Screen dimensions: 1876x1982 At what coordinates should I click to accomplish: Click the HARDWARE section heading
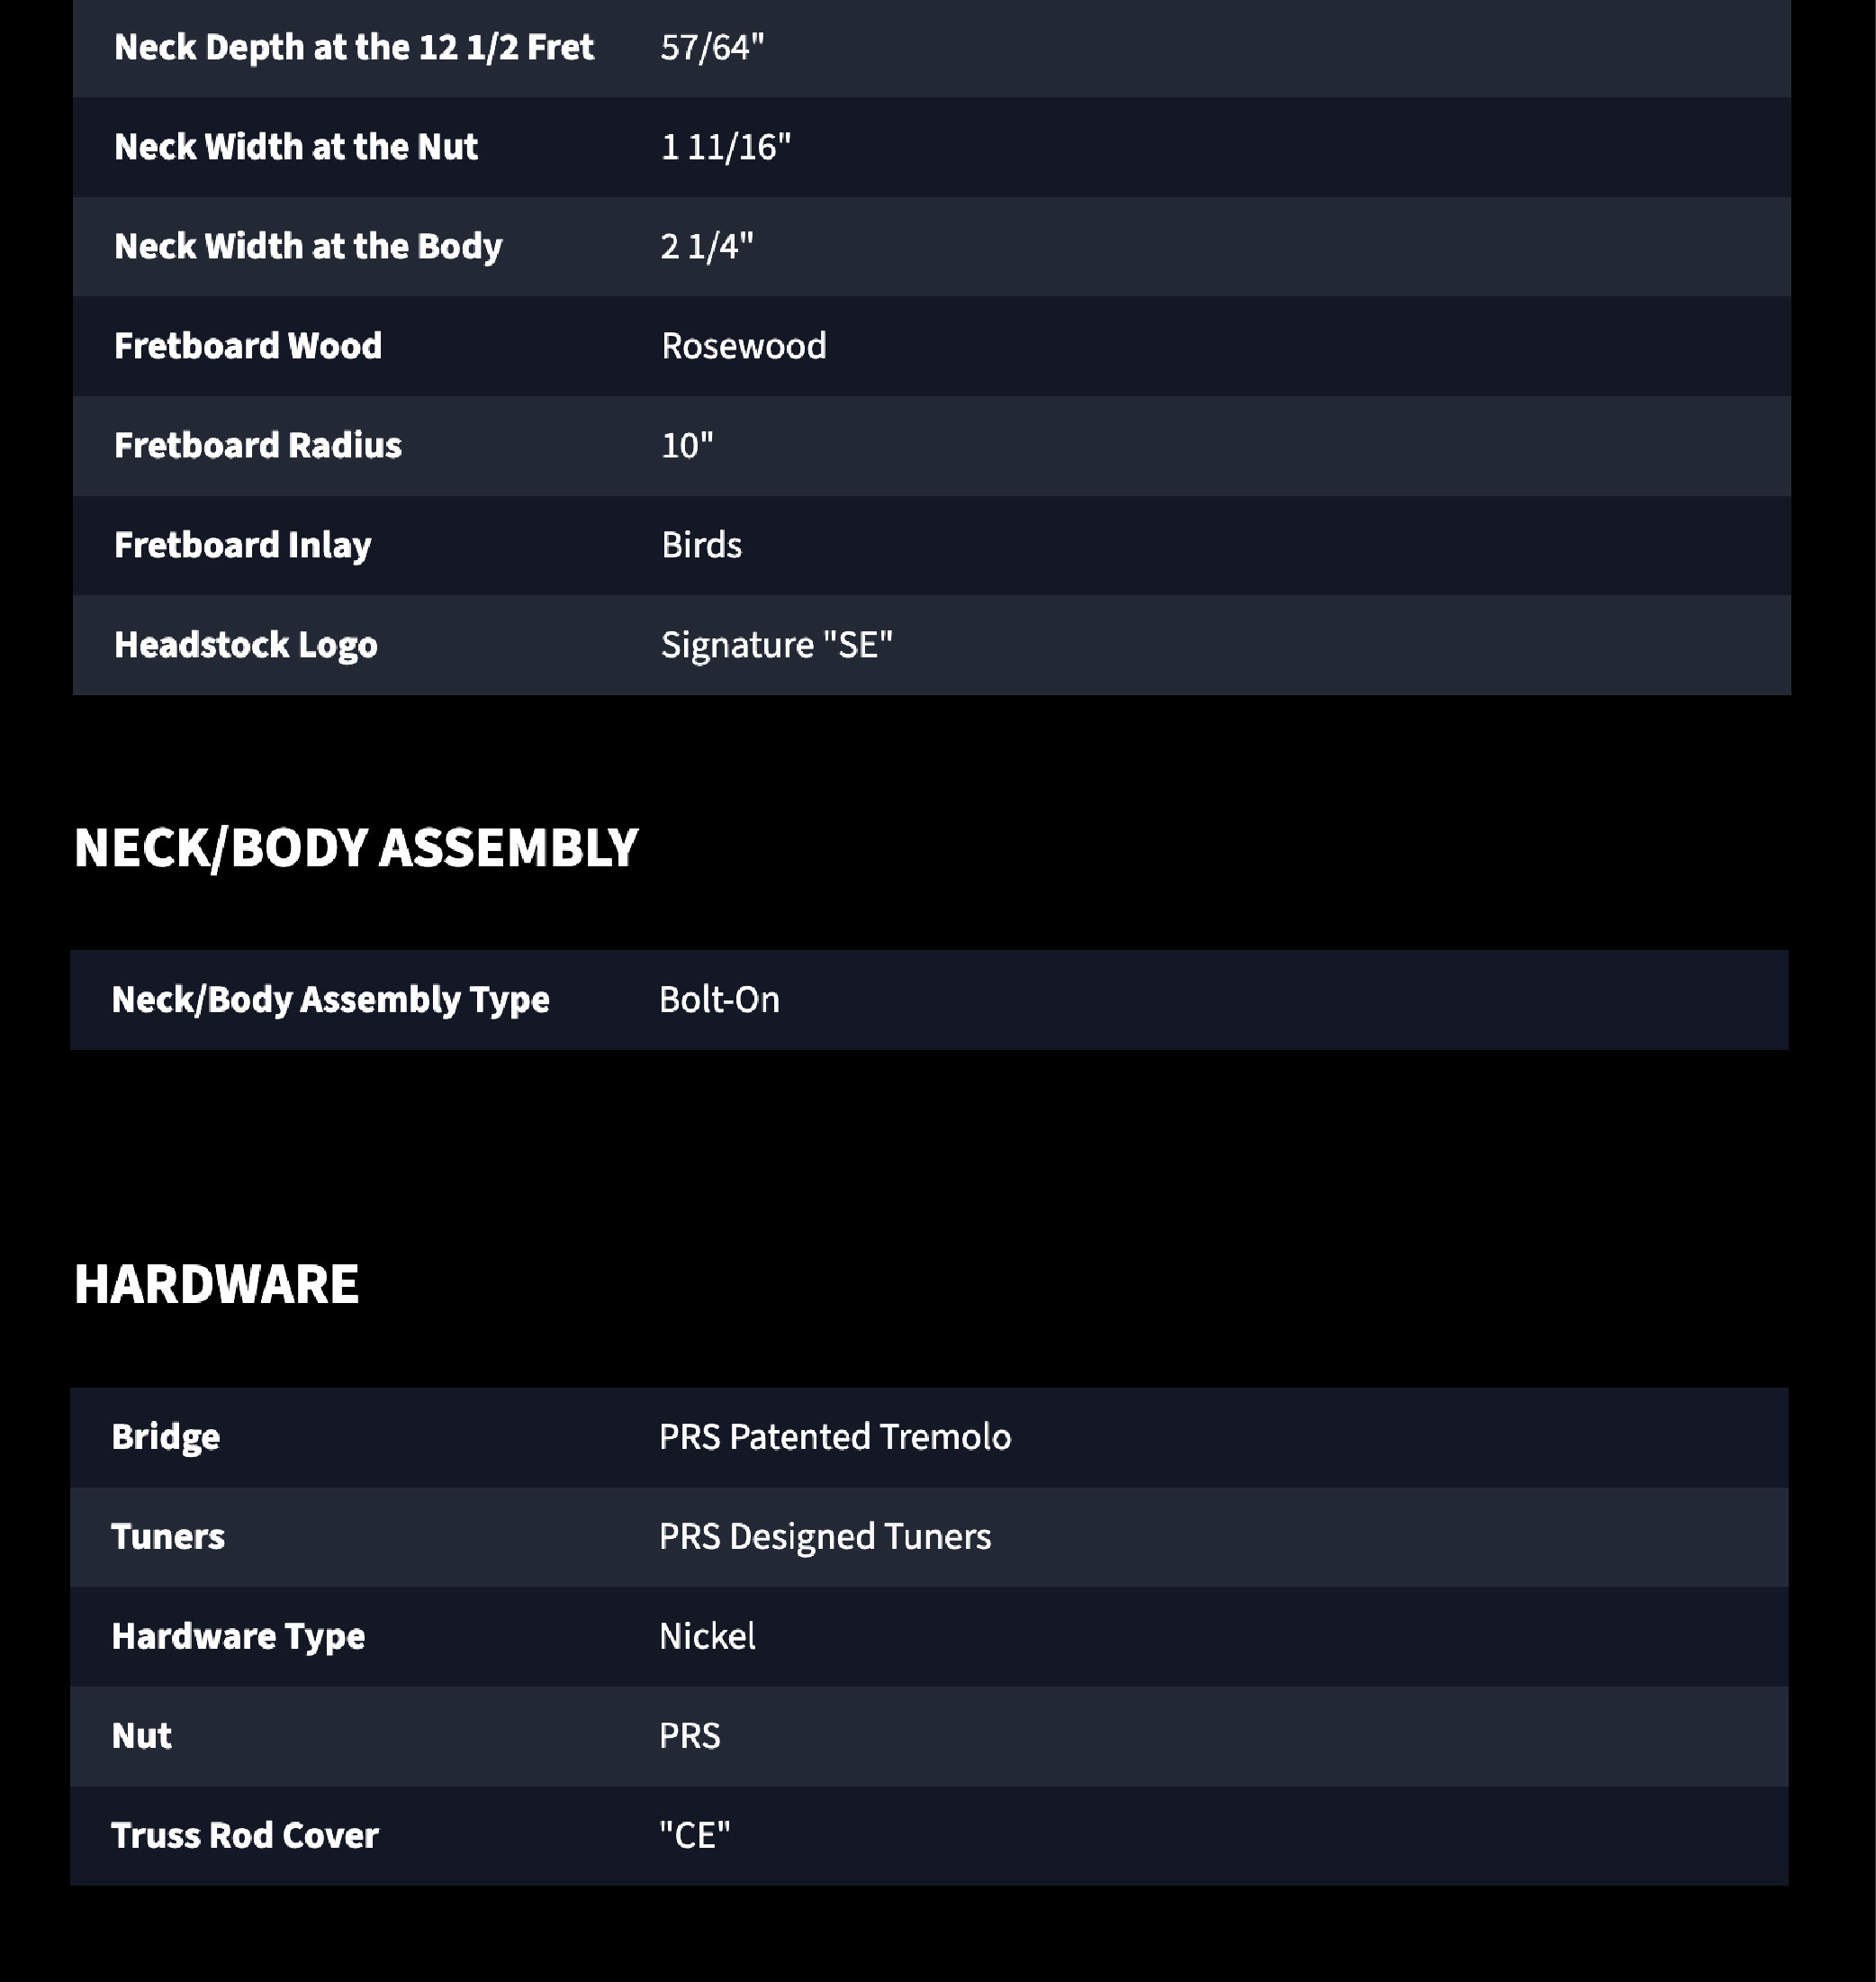point(216,1285)
